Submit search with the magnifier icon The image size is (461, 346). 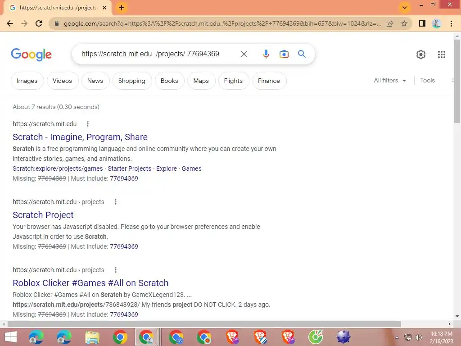click(x=302, y=54)
